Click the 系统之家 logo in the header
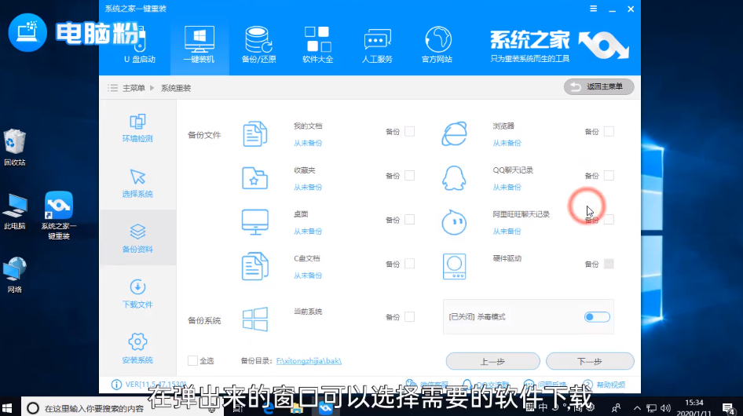 point(559,46)
